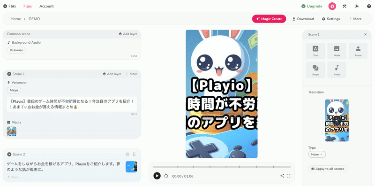This screenshot has height=186, width=375.
Task: Play the video preview
Action: pyautogui.click(x=157, y=176)
